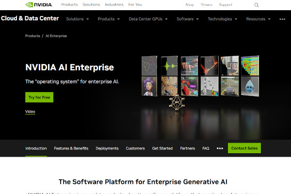Go to the Deployments section tab

(x=107, y=148)
